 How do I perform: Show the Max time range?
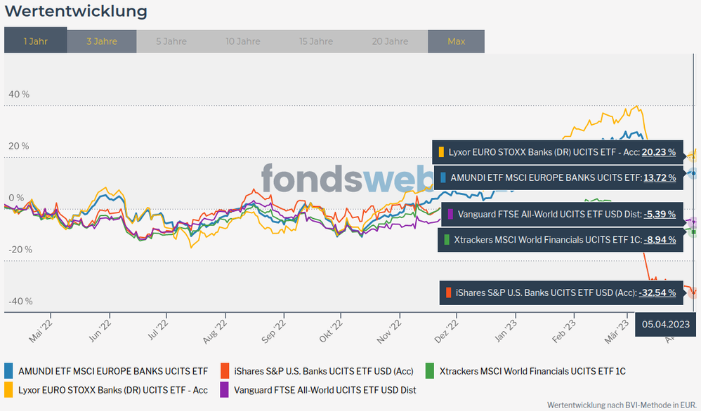point(456,41)
